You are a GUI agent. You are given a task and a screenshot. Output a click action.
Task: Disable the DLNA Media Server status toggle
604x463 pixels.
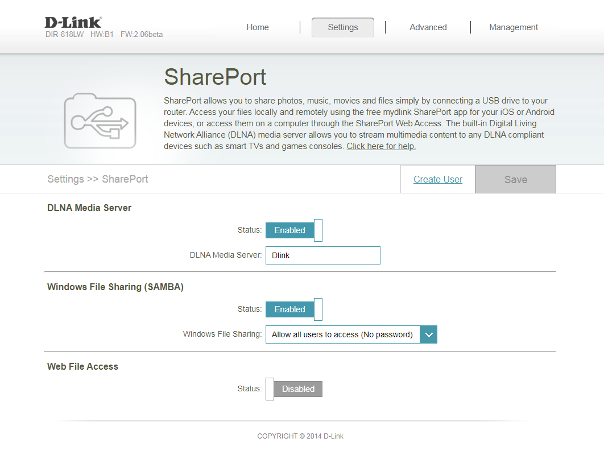click(x=293, y=230)
